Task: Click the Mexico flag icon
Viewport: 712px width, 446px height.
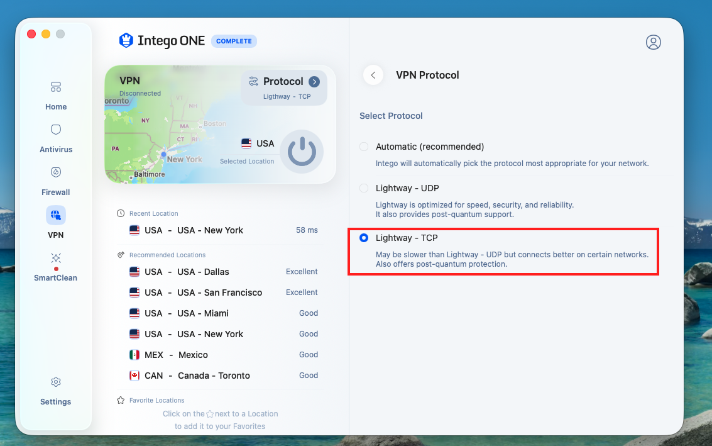Action: tap(134, 355)
